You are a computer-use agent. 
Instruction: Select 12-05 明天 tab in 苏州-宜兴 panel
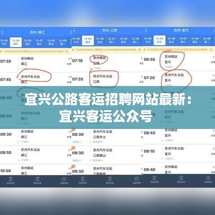(x=159, y=40)
